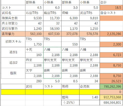This screenshot has width=123, height=106.
Task: Click the 58,590 general attack value
Action: click(x=52, y=28)
